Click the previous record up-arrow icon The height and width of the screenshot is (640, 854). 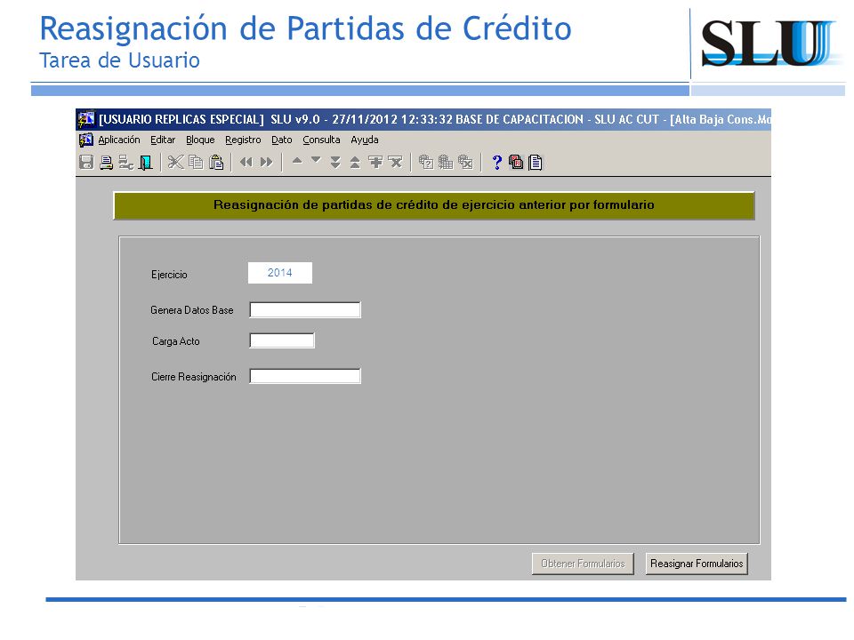(297, 161)
